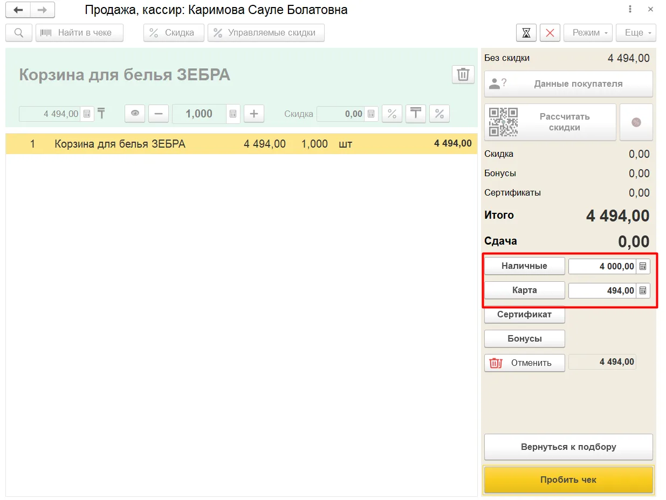This screenshot has height=500, width=666.
Task: Go back with the left arrow button
Action: [x=18, y=10]
